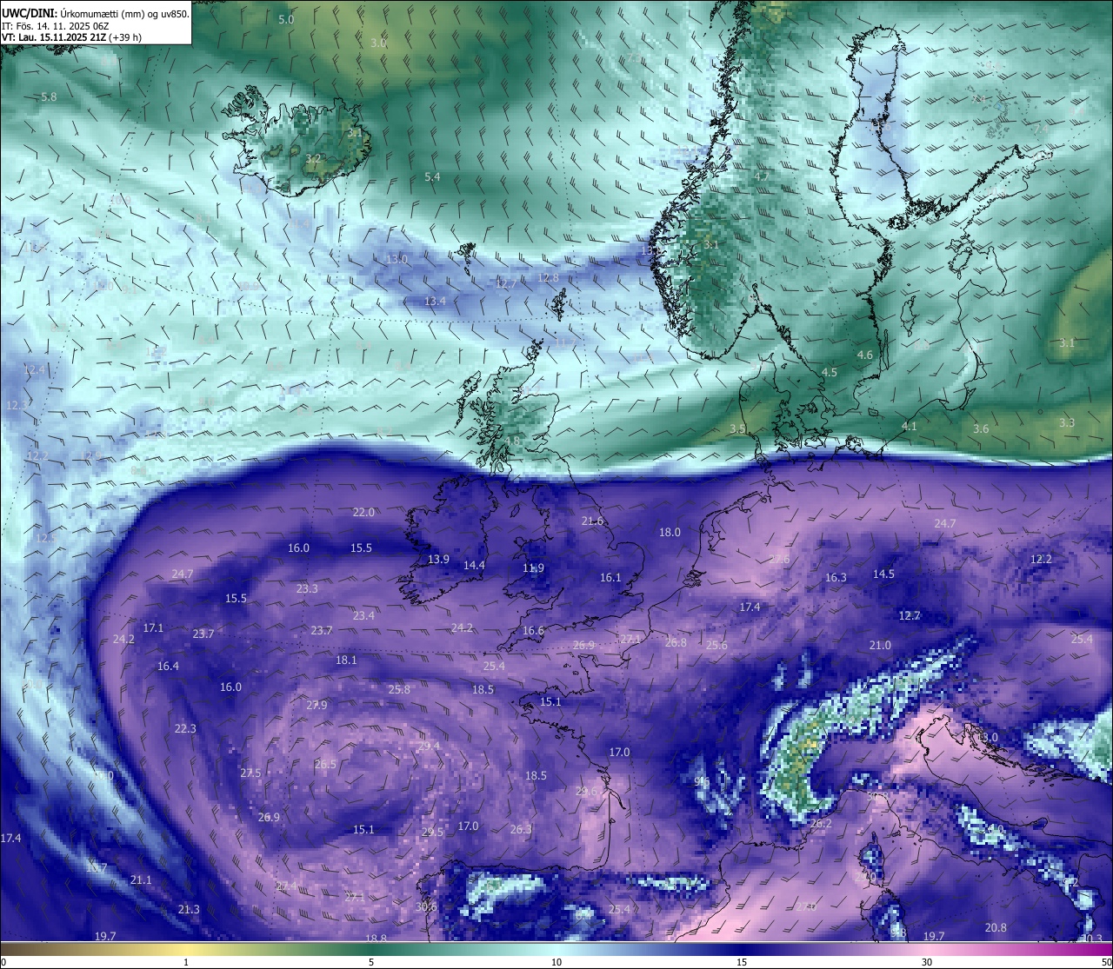Click the 25.6 value label
This screenshot has width=1113, height=969.
(x=716, y=646)
